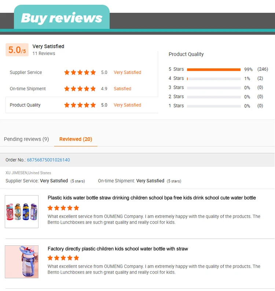
Task: Click the Buy reviews header banner
Action: click(62, 18)
